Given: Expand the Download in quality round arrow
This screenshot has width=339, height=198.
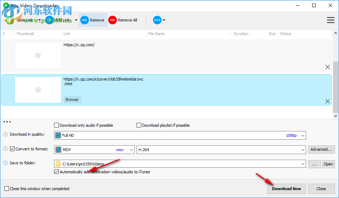Looking at the screenshot, I should pos(5,134).
